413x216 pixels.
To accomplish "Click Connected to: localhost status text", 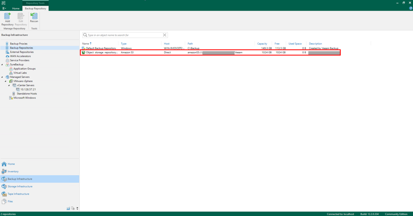I will click(x=340, y=214).
